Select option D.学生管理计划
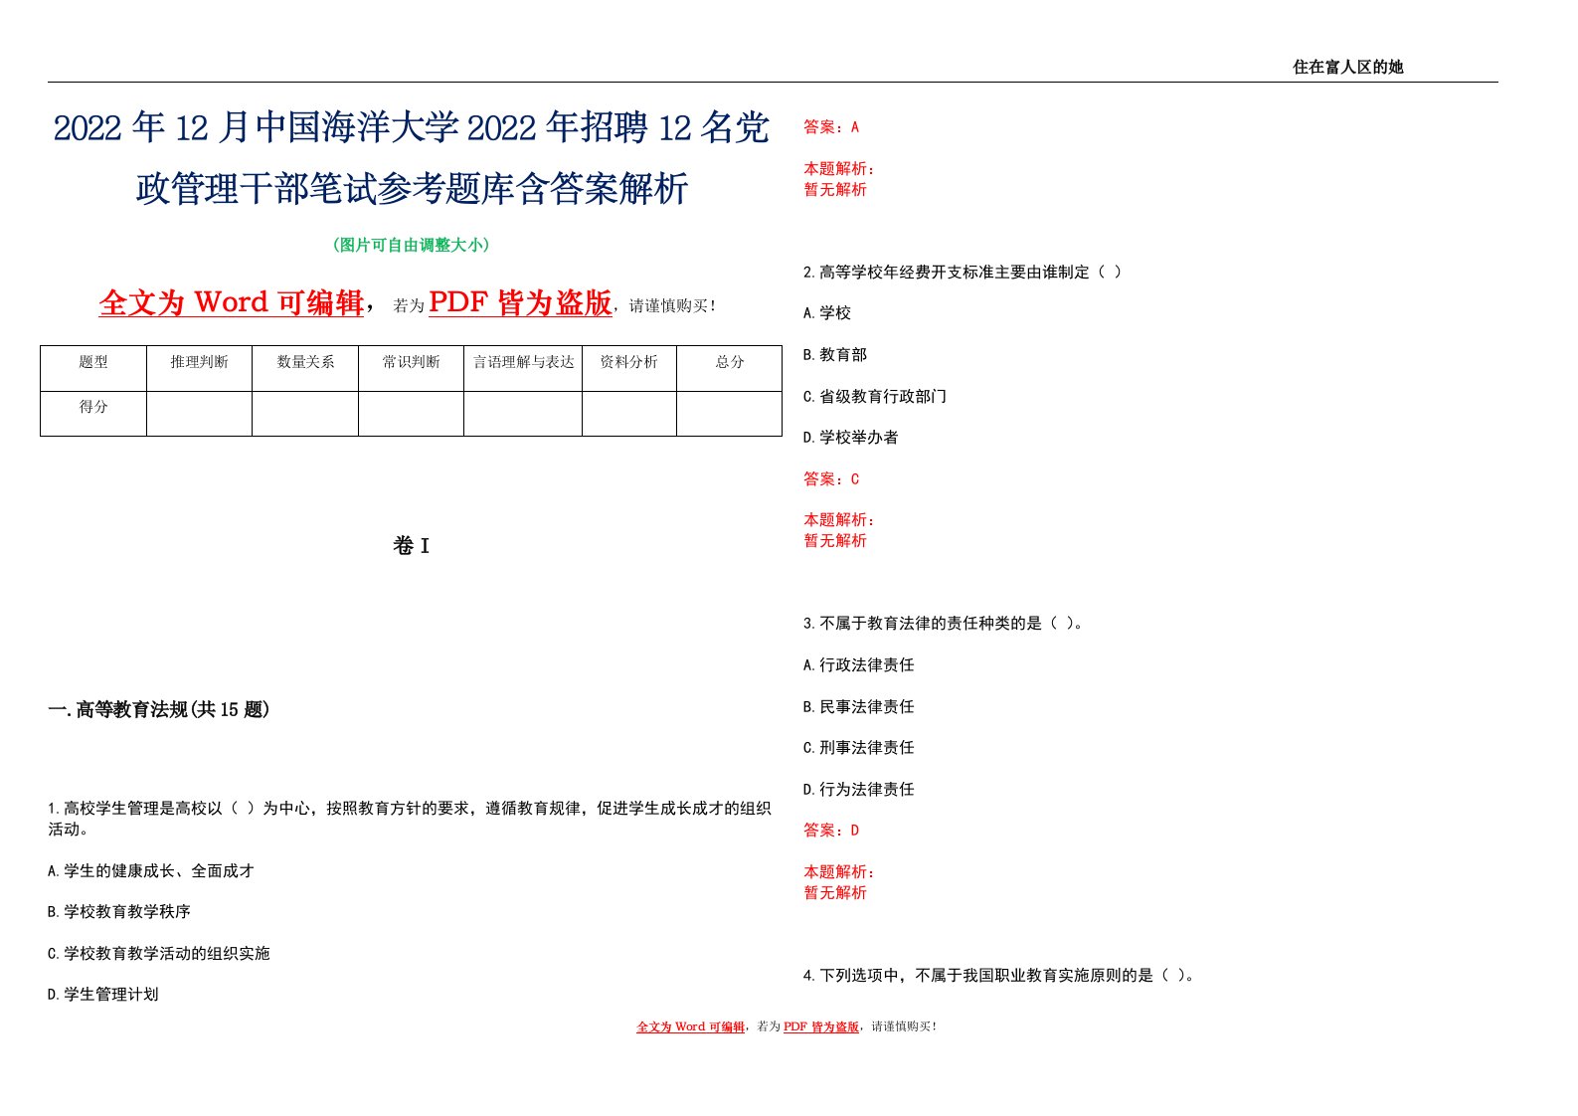 coord(103,994)
